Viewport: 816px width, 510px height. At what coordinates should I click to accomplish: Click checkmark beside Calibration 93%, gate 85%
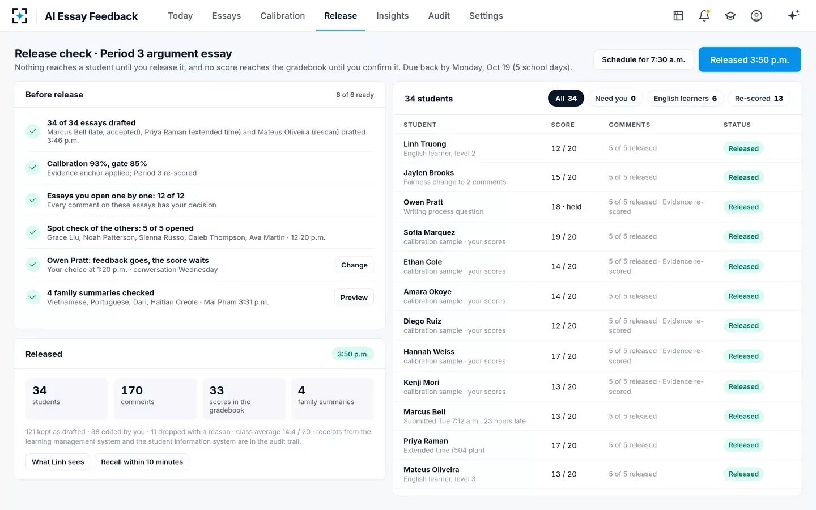tap(33, 168)
